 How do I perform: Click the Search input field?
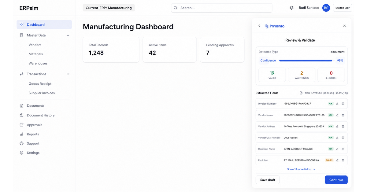pyautogui.click(x=222, y=8)
